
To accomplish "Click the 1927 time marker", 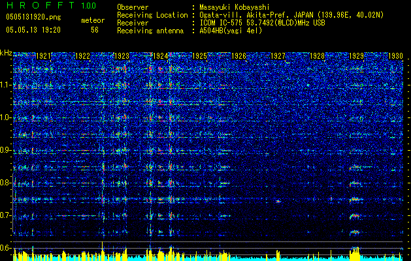I will 278,55.
